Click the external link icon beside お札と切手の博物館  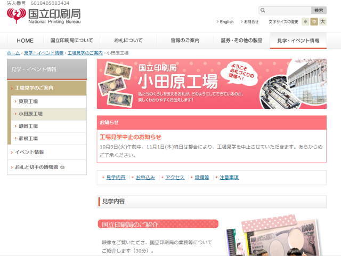pos(62,167)
